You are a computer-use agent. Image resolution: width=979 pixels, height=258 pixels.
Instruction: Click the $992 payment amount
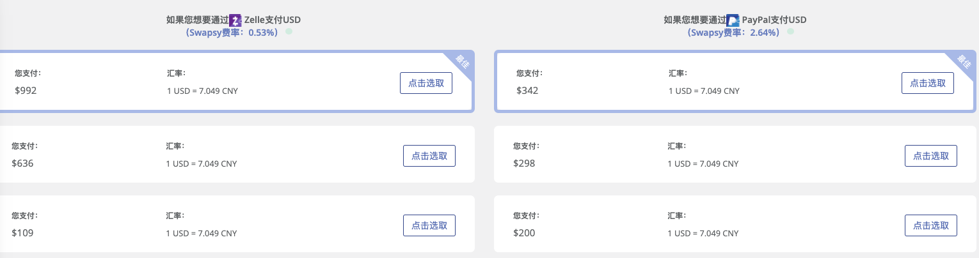26,91
